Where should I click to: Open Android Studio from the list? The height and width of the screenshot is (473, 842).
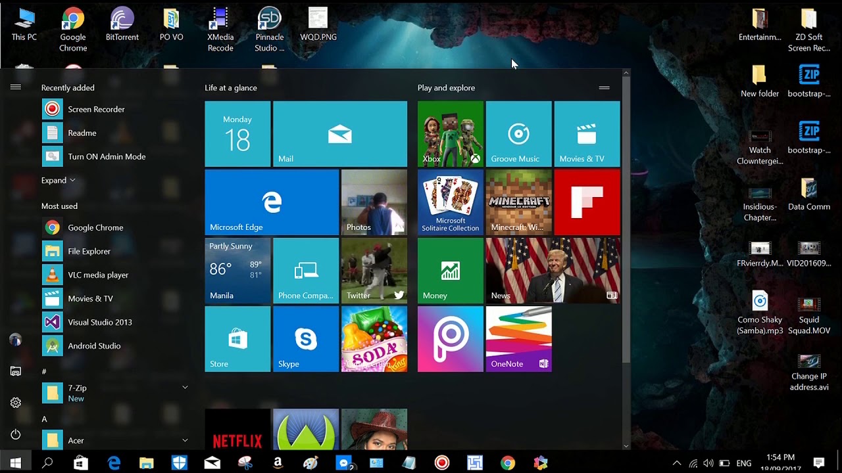coord(115,346)
